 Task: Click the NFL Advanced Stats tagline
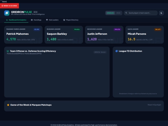click(x=28, y=14)
